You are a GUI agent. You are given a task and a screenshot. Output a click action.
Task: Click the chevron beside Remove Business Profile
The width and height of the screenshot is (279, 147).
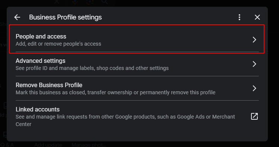tap(254, 88)
